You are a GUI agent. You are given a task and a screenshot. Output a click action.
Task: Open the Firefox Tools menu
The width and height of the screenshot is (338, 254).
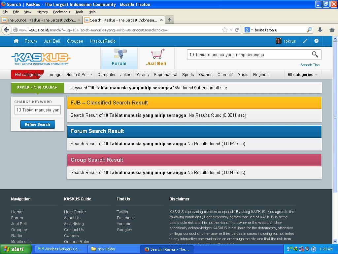pos(79,12)
